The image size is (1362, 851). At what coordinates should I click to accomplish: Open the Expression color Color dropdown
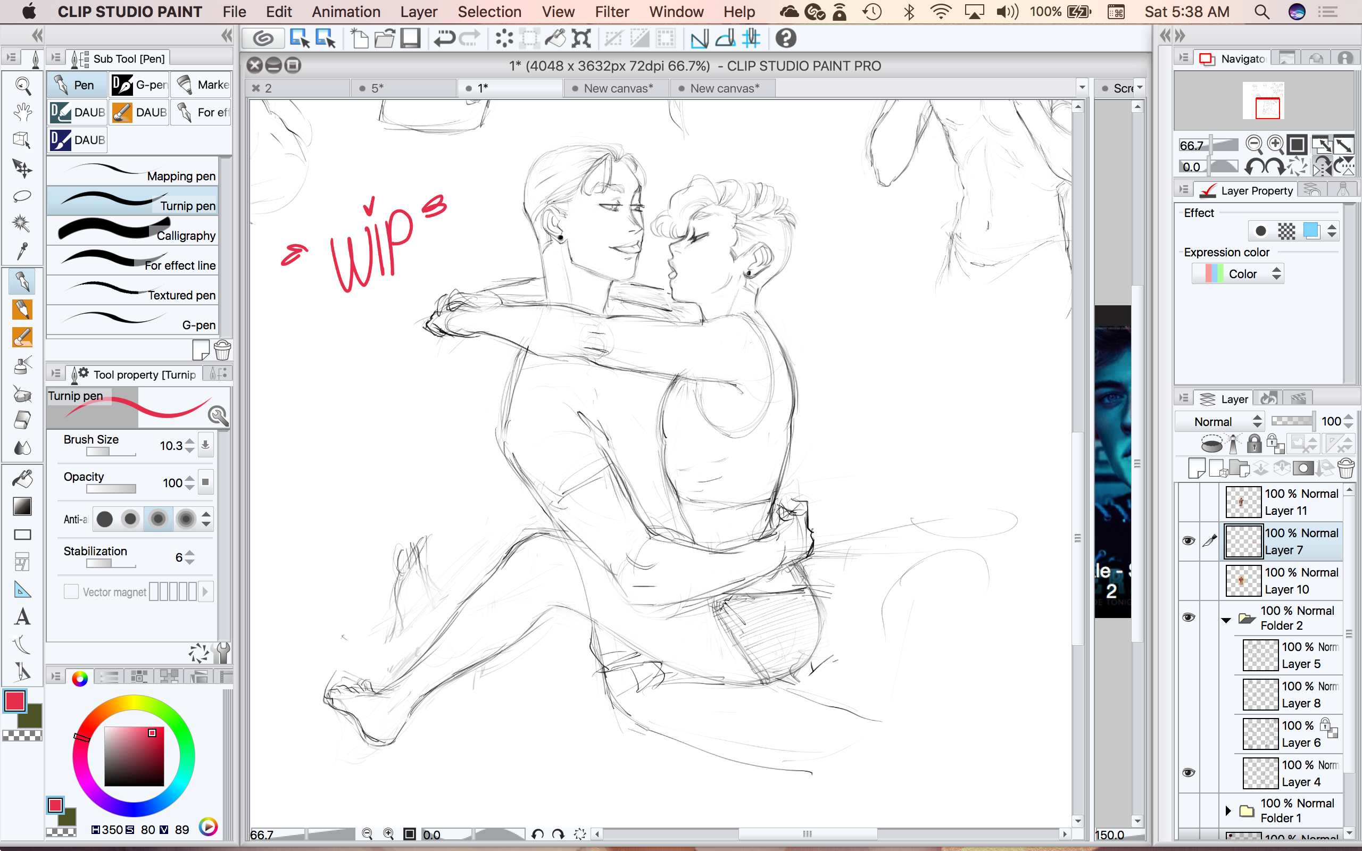[1238, 273]
